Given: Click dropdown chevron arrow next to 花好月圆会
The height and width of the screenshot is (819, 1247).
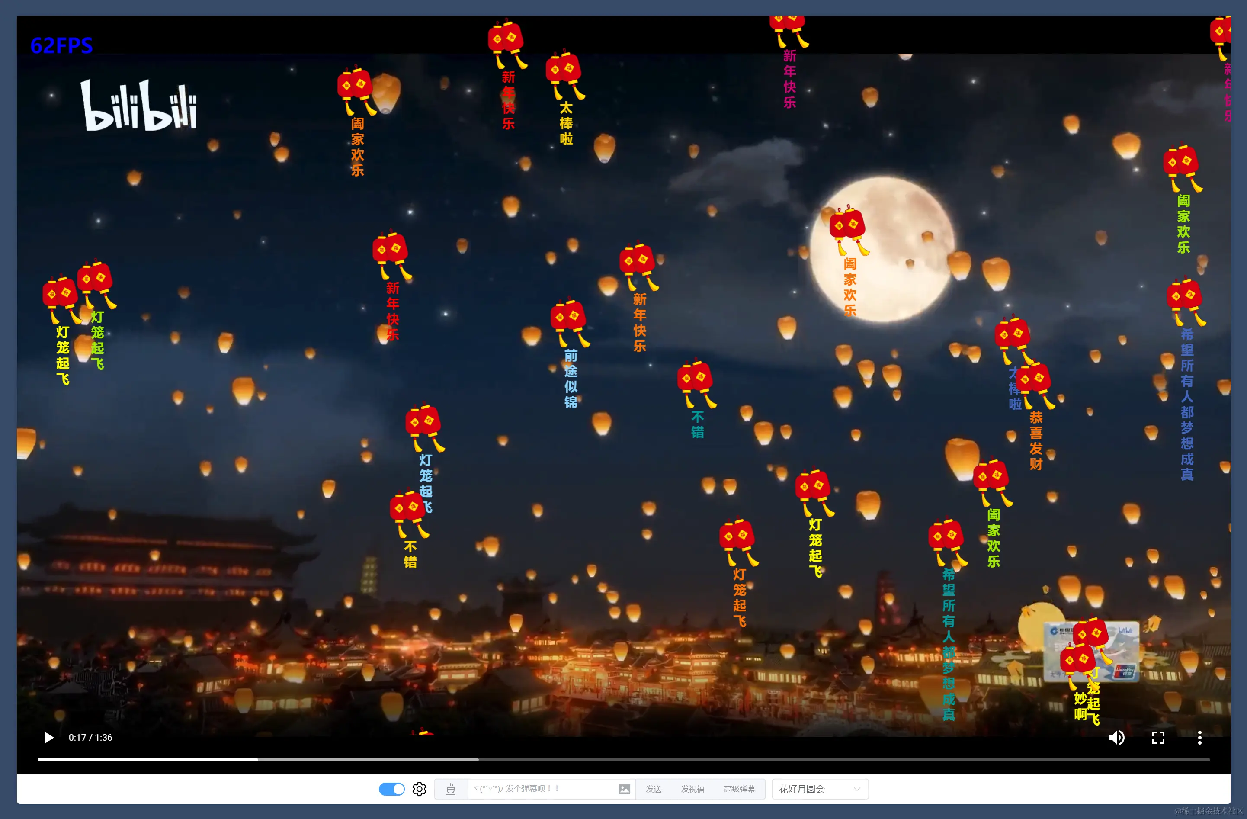Looking at the screenshot, I should click(857, 789).
